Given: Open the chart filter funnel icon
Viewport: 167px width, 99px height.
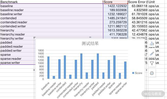Looking at the screenshot, I should (152, 63).
